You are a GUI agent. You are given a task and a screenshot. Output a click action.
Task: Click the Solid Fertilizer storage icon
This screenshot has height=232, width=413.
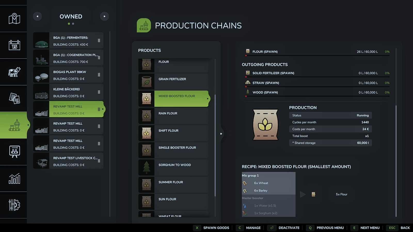(248, 73)
